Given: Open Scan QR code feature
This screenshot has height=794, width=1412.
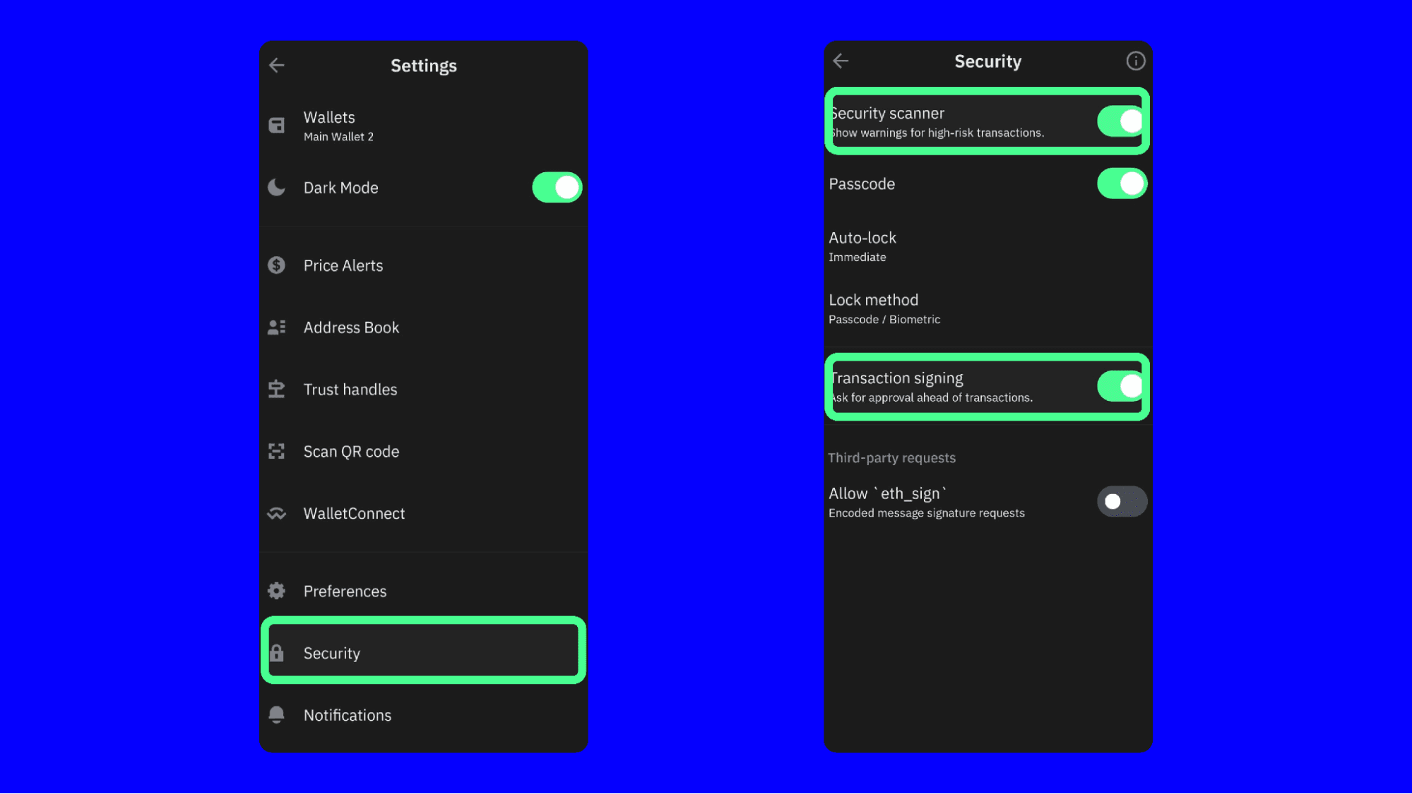Looking at the screenshot, I should pos(351,451).
